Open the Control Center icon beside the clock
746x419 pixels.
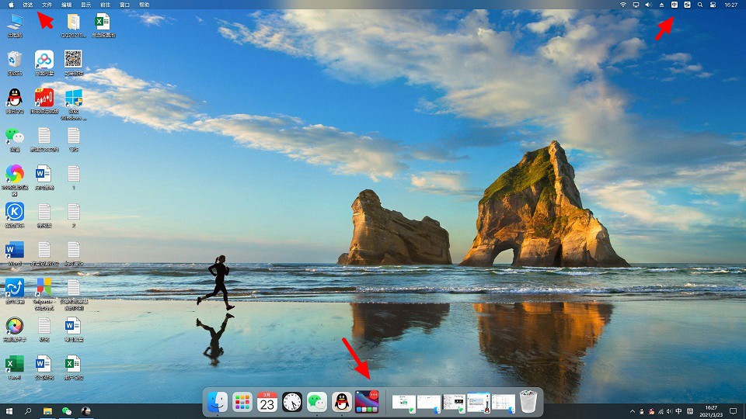pyautogui.click(x=713, y=5)
